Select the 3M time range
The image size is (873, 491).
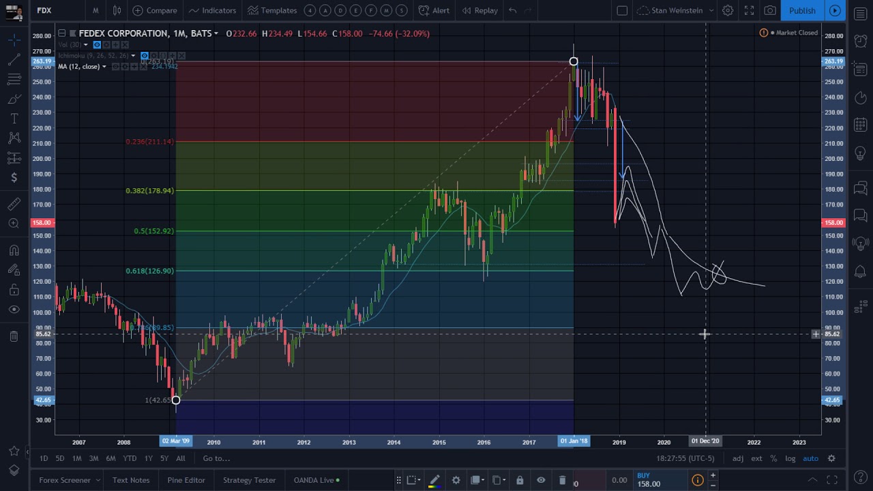pyautogui.click(x=93, y=458)
